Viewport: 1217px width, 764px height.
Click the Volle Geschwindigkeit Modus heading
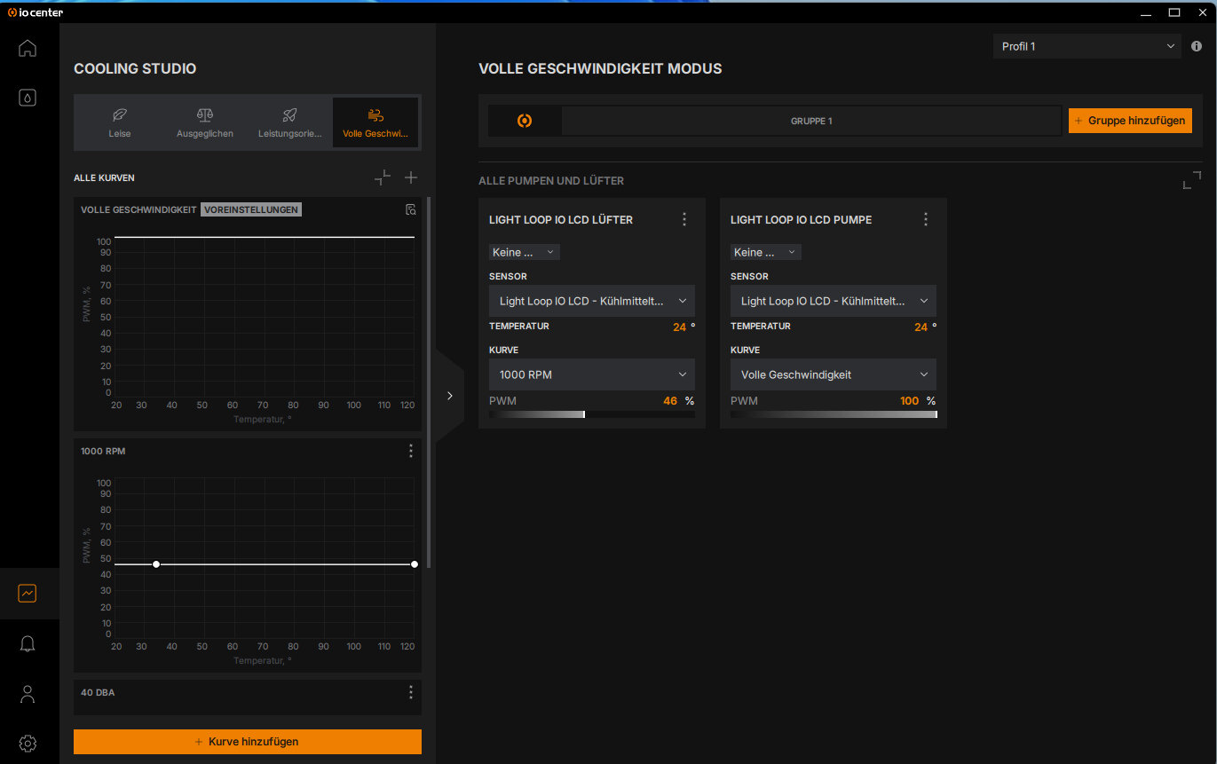(600, 68)
